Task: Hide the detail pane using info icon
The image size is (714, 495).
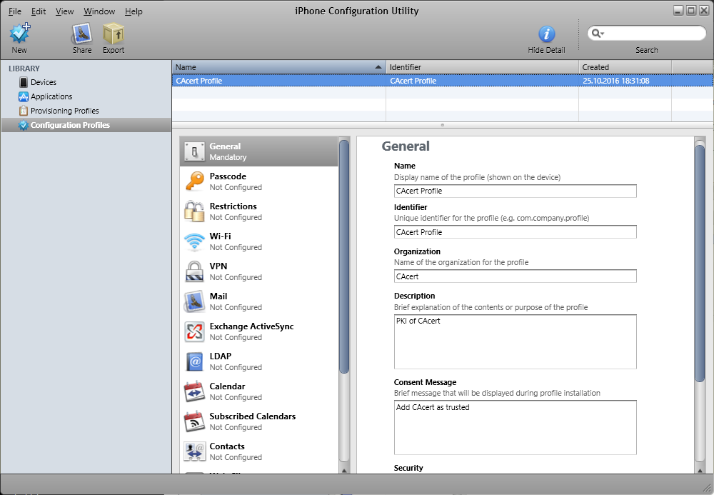Action: 546,34
